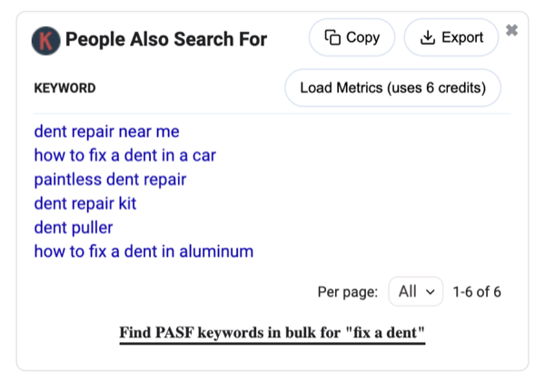Viewport: 545px width, 381px height.
Task: Load Metrics using 6 credits
Action: pyautogui.click(x=392, y=88)
